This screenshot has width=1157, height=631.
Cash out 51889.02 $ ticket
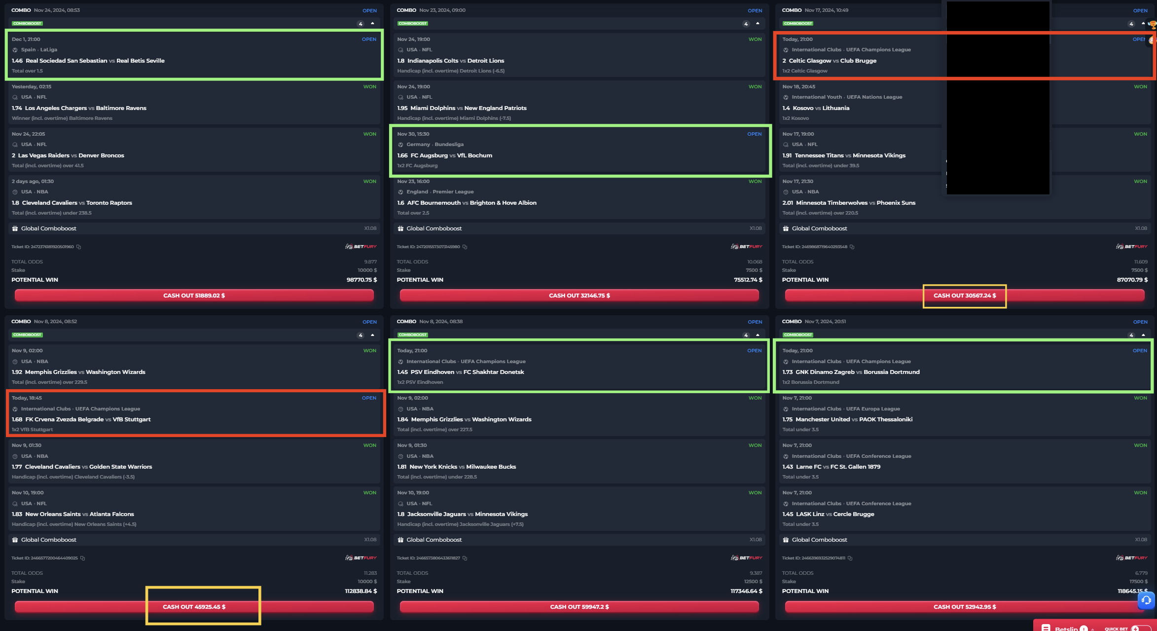[x=194, y=296]
